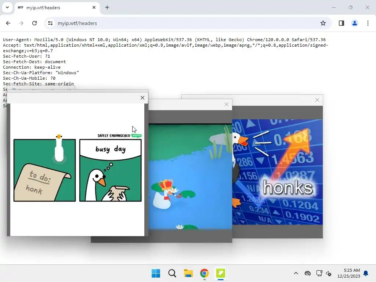
Task: Click the Sec-Fetch-User: ?1 line
Action: [26, 56]
